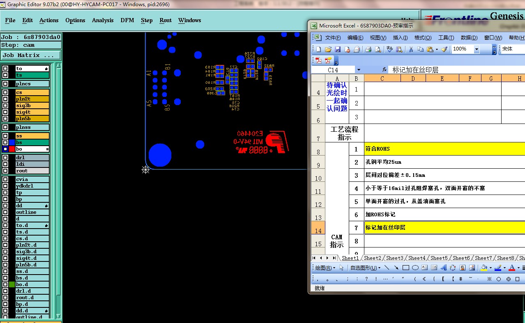Screen dimensions: 525x323
Task: Toggle the checkbox for layer 'pln2t'
Action: point(5,99)
